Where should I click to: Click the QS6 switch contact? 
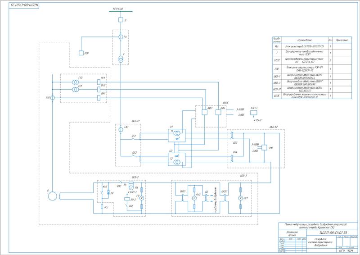[x=127, y=206]
